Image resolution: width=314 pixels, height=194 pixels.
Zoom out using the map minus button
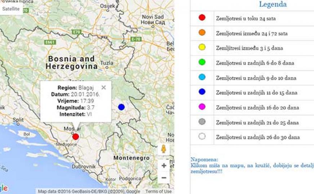(x=164, y=177)
